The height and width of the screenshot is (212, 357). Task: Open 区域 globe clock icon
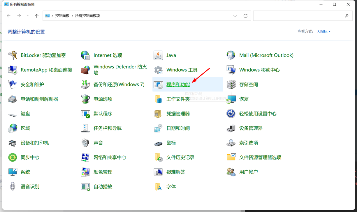point(13,128)
